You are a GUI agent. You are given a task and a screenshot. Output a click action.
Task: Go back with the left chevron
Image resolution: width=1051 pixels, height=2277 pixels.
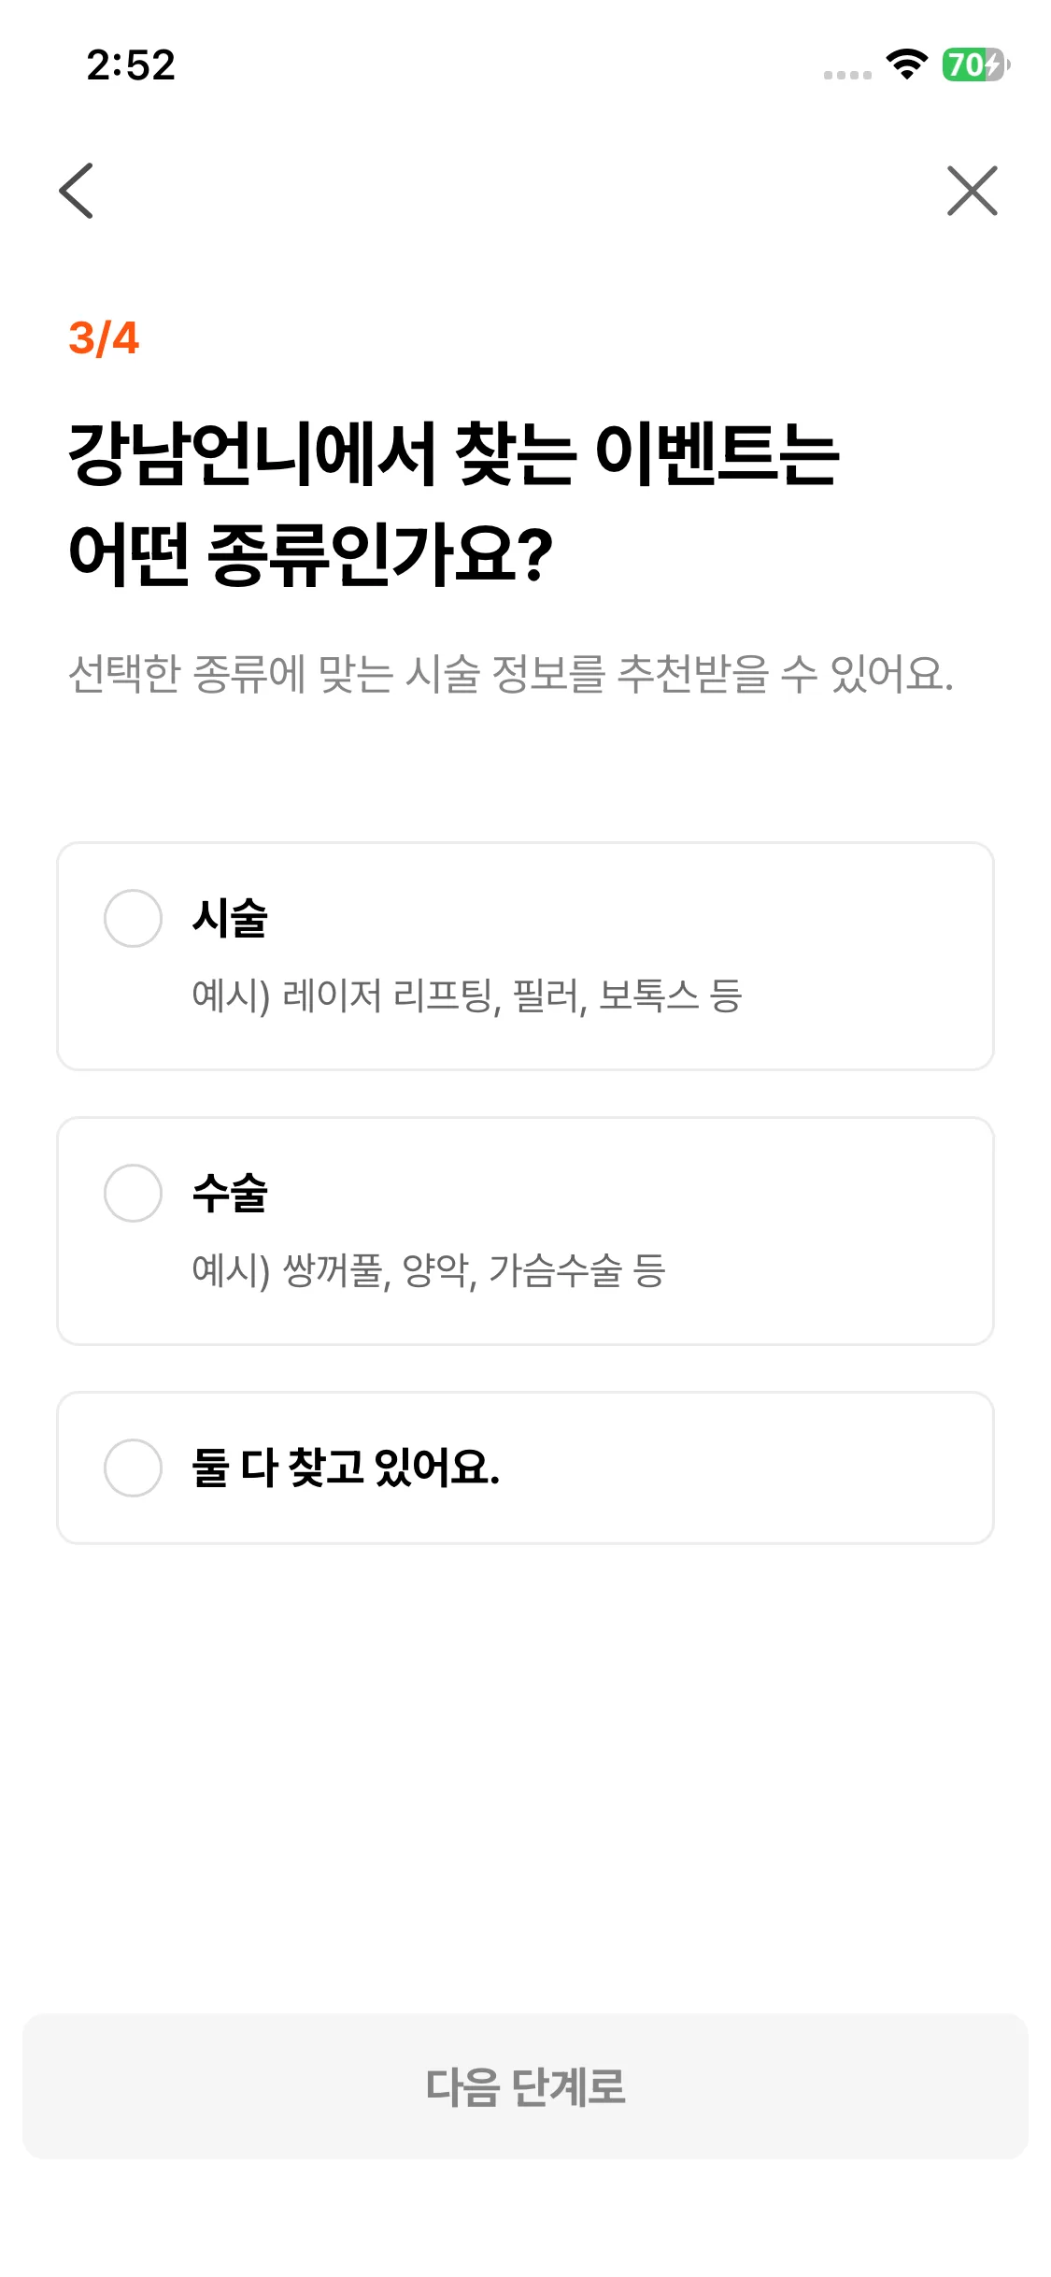(77, 191)
